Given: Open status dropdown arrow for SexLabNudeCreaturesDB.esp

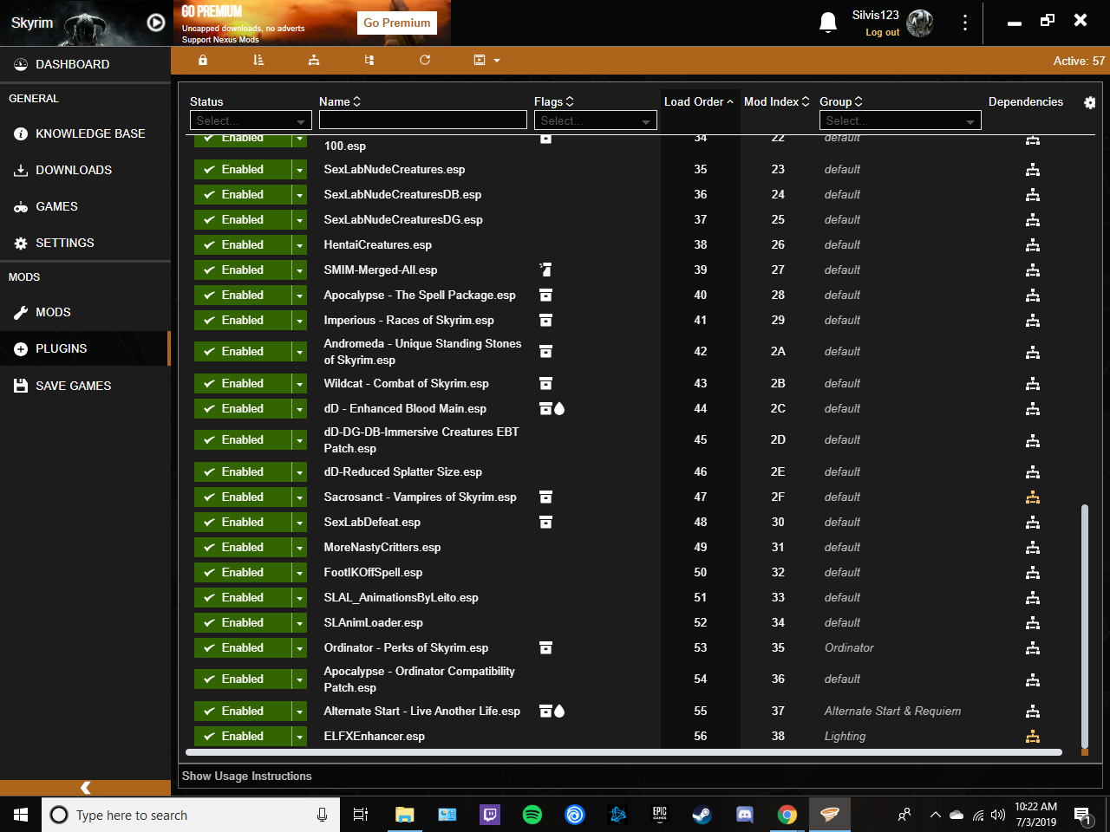Looking at the screenshot, I should pyautogui.click(x=299, y=195).
